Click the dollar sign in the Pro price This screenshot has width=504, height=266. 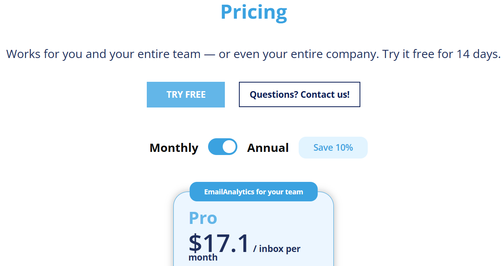coord(195,243)
